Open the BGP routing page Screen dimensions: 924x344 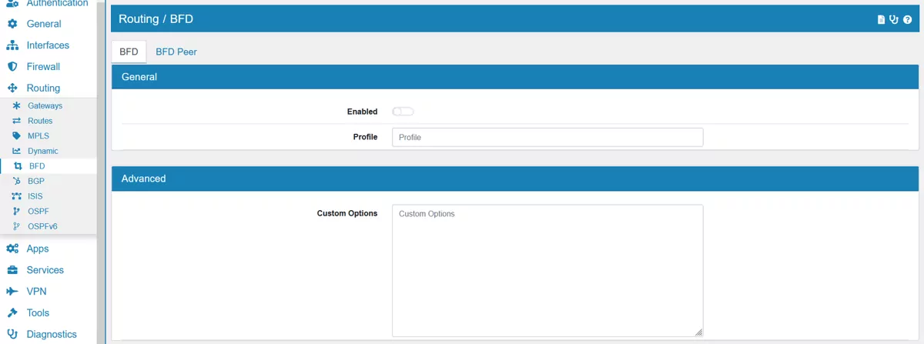tap(36, 181)
